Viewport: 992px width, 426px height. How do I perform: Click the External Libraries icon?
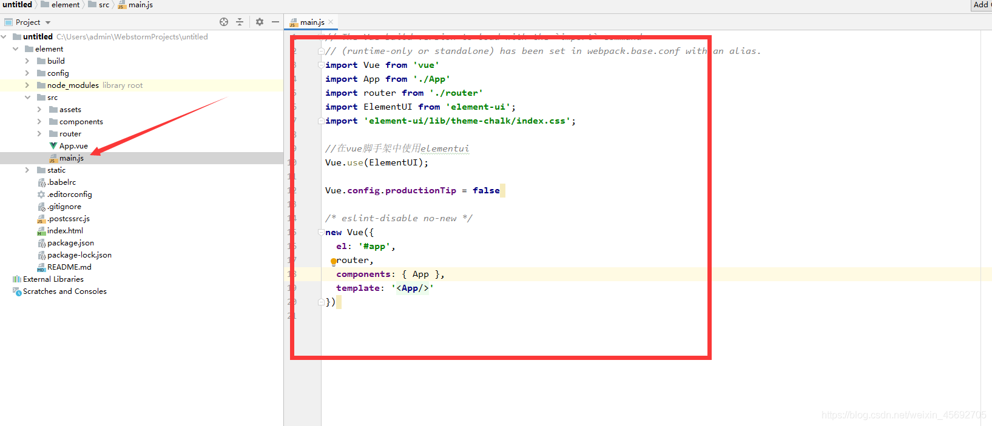pos(17,279)
